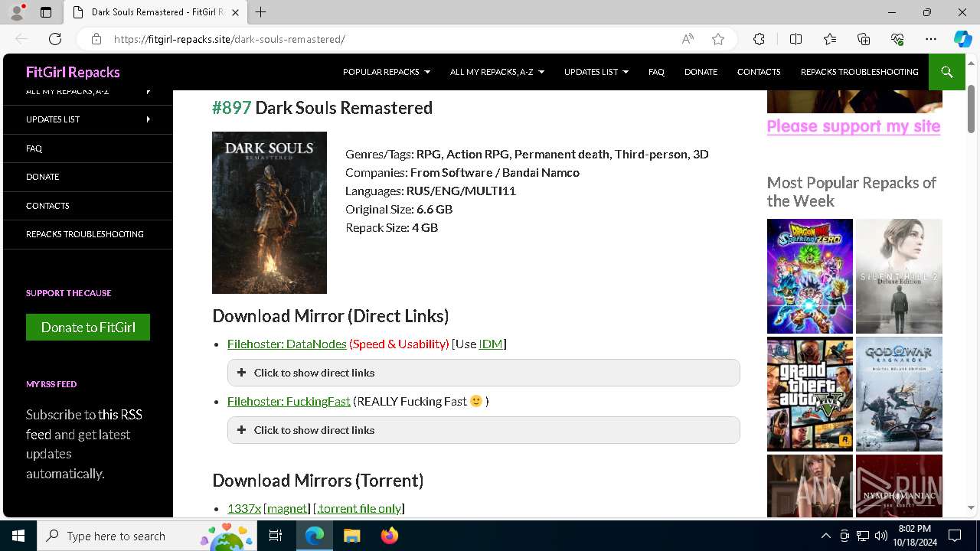Open Contacts in the top navigation
The height and width of the screenshot is (551, 980).
(x=759, y=72)
